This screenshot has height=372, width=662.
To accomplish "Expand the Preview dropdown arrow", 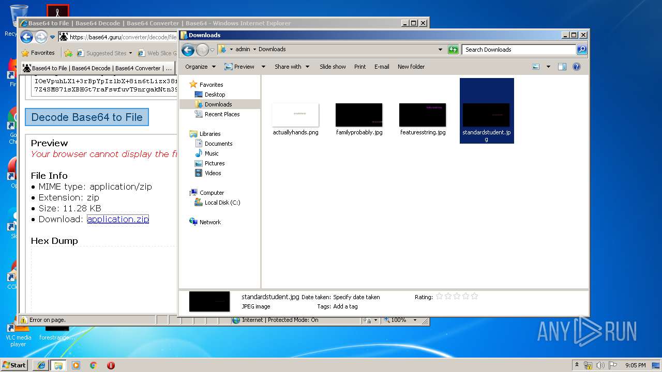I will [x=263, y=67].
